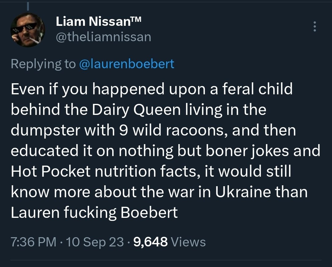Click the "Replying to" label
This screenshot has height=267, width=332.
click(x=43, y=64)
